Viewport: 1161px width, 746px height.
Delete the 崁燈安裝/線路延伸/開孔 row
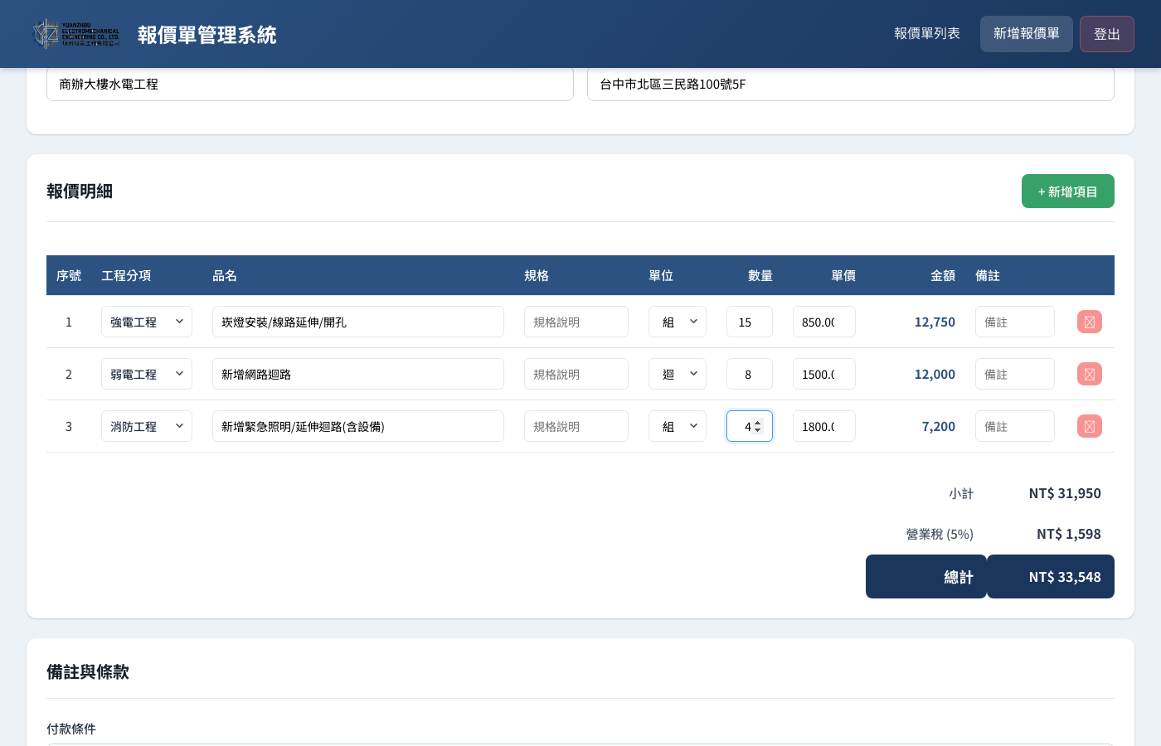click(1089, 322)
